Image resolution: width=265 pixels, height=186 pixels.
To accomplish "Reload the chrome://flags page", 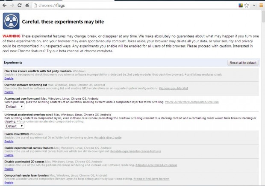I will click(x=20, y=5).
